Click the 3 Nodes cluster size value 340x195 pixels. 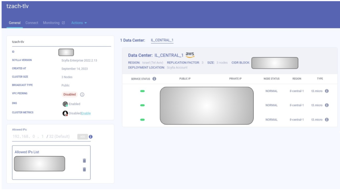click(x=67, y=77)
